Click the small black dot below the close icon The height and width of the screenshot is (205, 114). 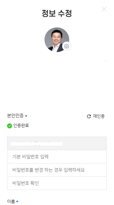[106, 61]
